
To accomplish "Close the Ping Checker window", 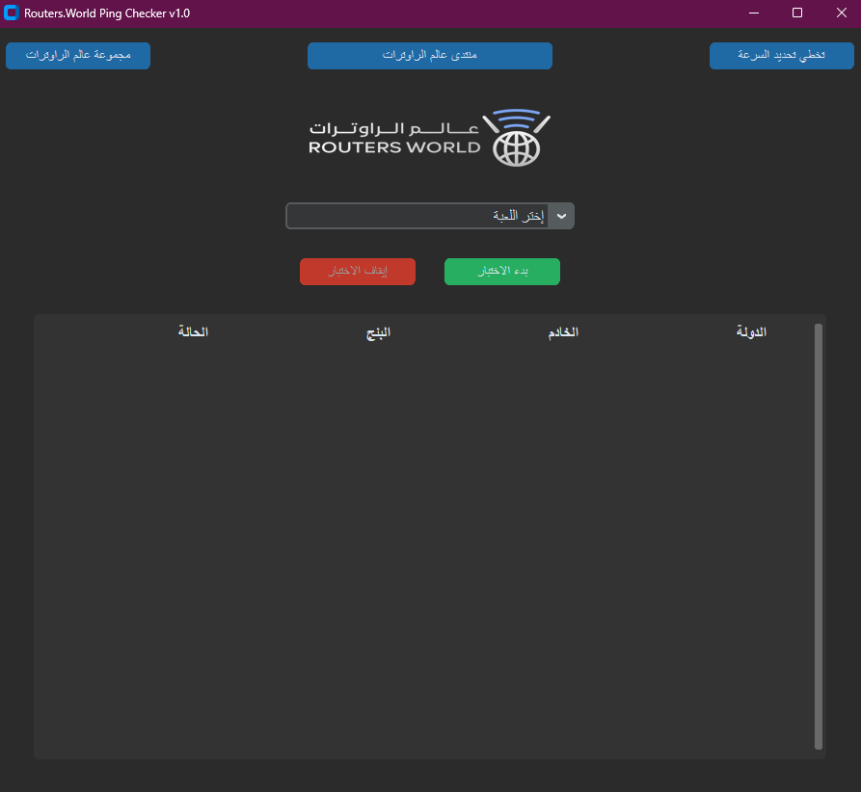I will tap(841, 13).
